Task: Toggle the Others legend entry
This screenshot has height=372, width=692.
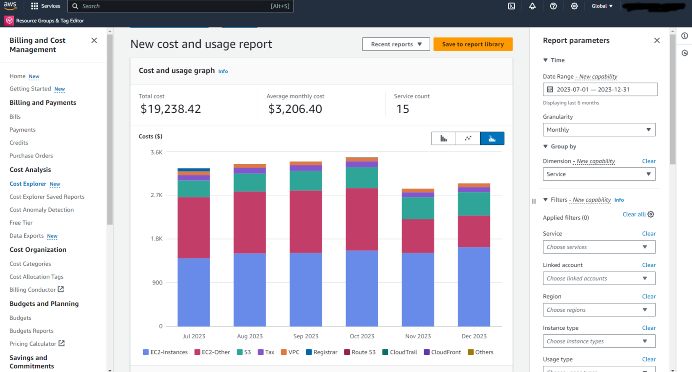Action: tap(481, 352)
